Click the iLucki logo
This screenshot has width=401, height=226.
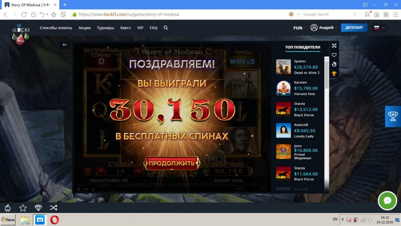[20, 33]
